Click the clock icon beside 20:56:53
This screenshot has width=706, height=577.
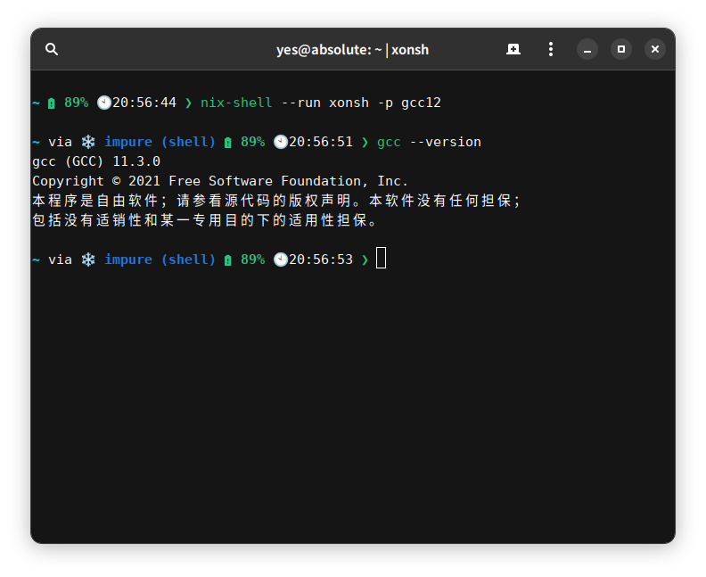pyautogui.click(x=280, y=260)
